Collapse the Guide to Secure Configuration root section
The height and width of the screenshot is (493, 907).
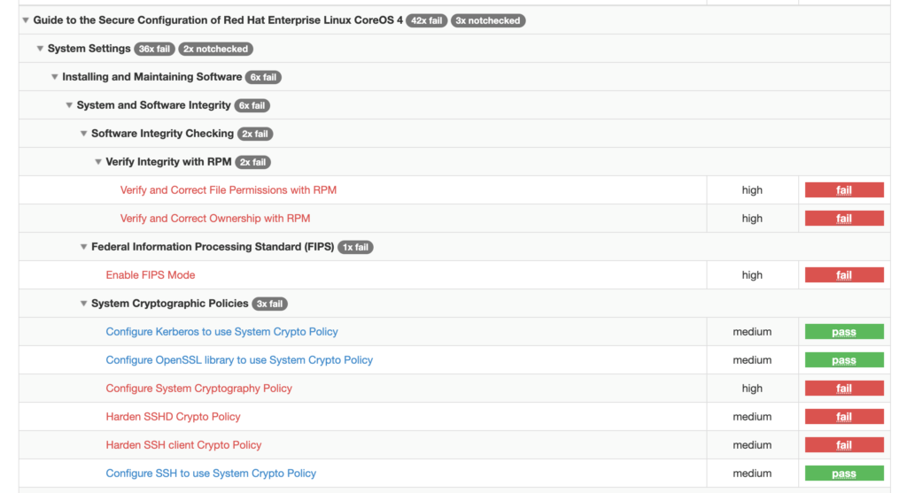pos(26,20)
